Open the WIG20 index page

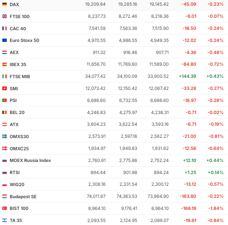[x=17, y=184]
